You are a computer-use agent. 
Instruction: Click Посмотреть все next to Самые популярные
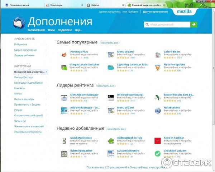(x=109, y=43)
